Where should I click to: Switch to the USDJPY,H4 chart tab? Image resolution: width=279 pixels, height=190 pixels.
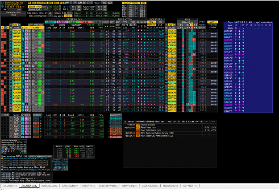coord(88,186)
